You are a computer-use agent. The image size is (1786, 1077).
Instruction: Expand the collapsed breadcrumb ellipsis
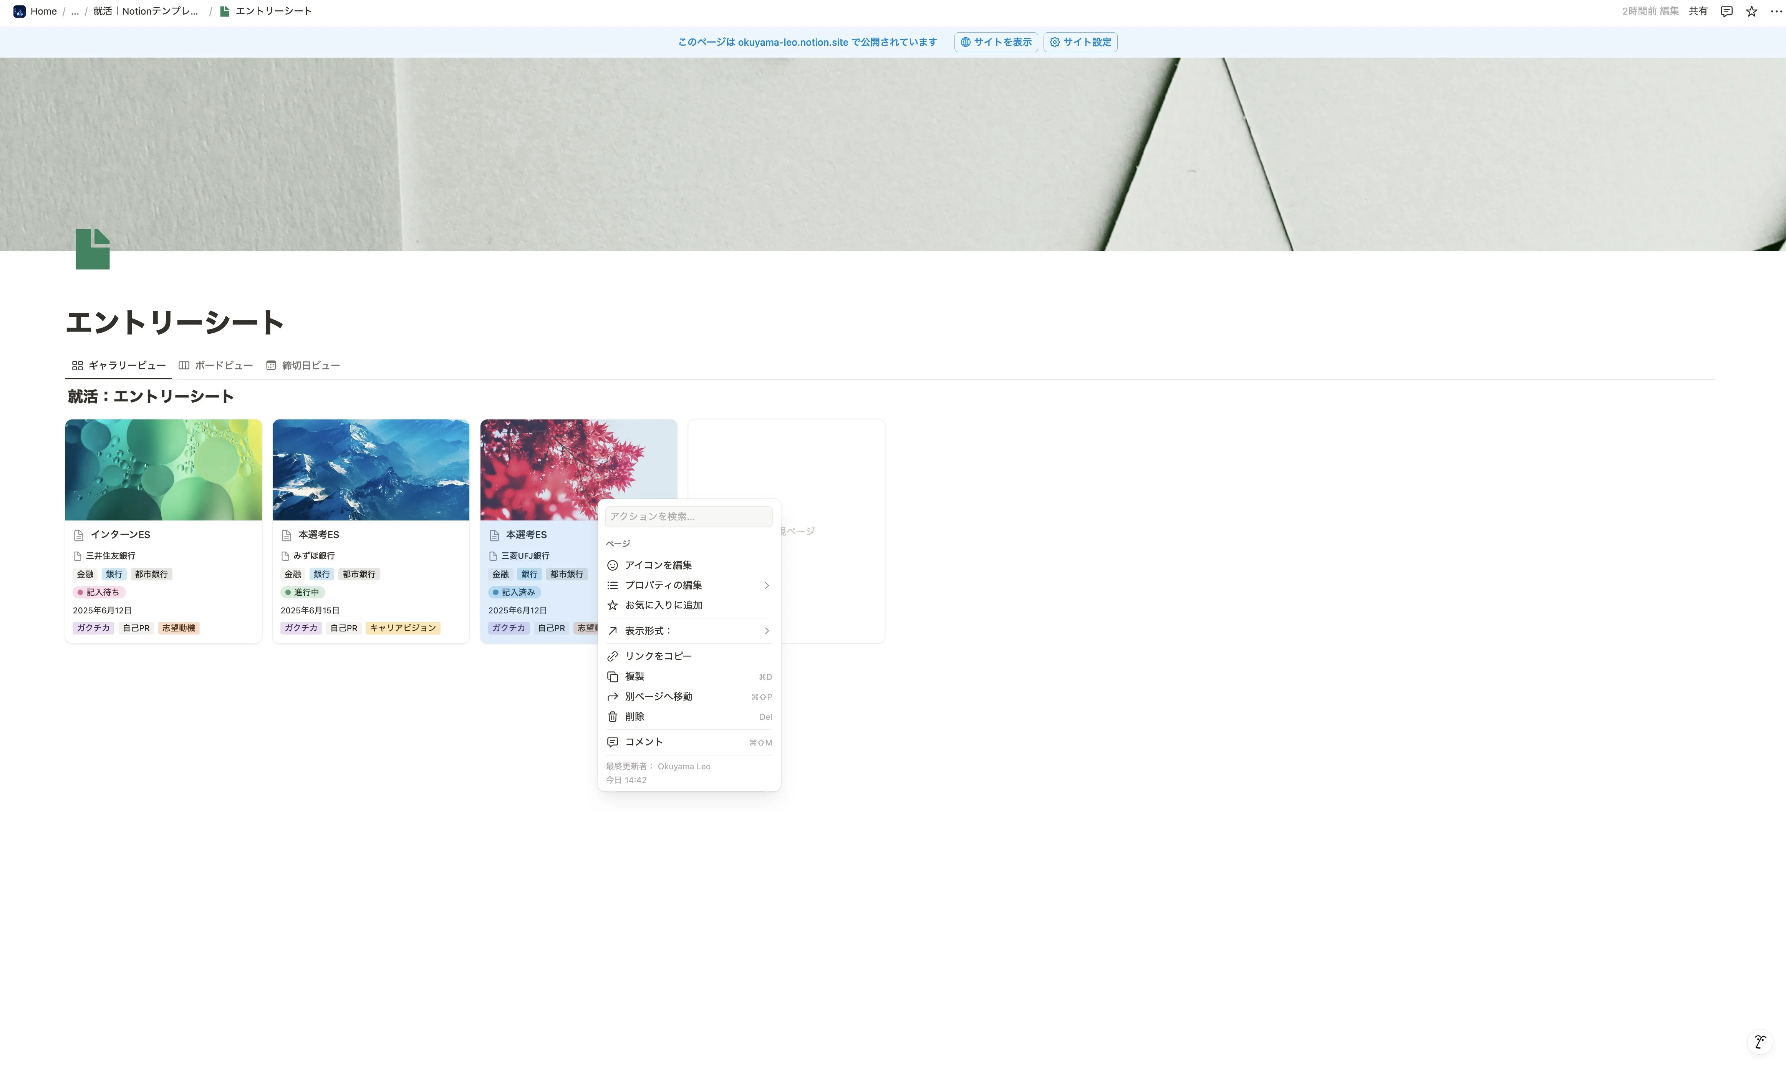75,11
